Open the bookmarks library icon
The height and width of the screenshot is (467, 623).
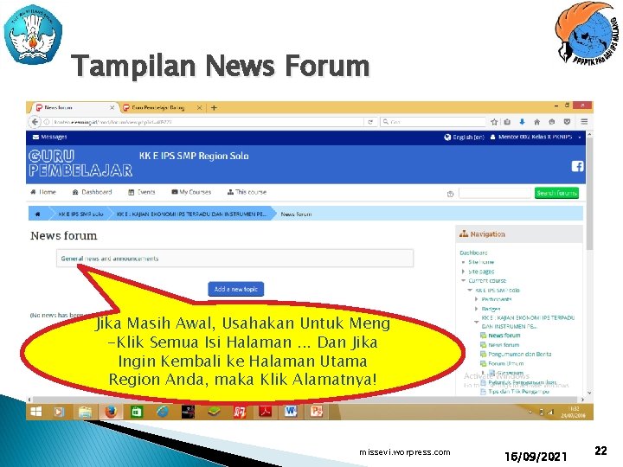[507, 122]
